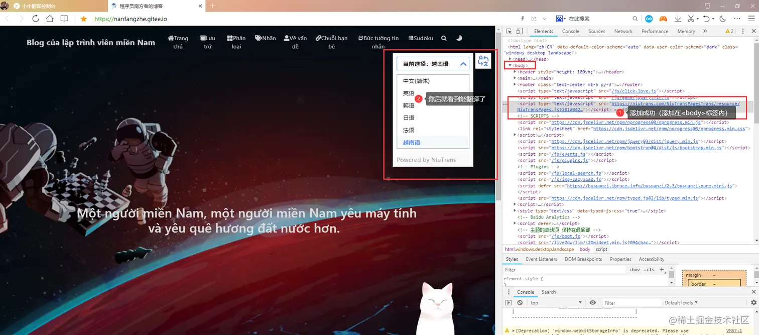This screenshot has width=759, height=335.
Task: Add new style rule with plus
Action: point(662,270)
